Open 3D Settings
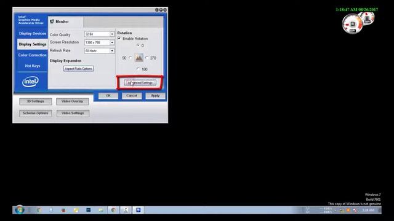Image resolution: width=394 pixels, height=221 pixels. [36, 101]
